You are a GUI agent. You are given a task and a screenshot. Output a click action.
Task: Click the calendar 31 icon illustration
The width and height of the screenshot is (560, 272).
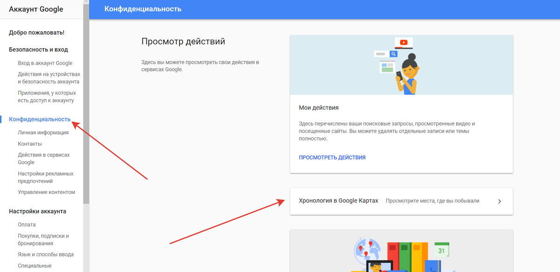click(x=441, y=249)
